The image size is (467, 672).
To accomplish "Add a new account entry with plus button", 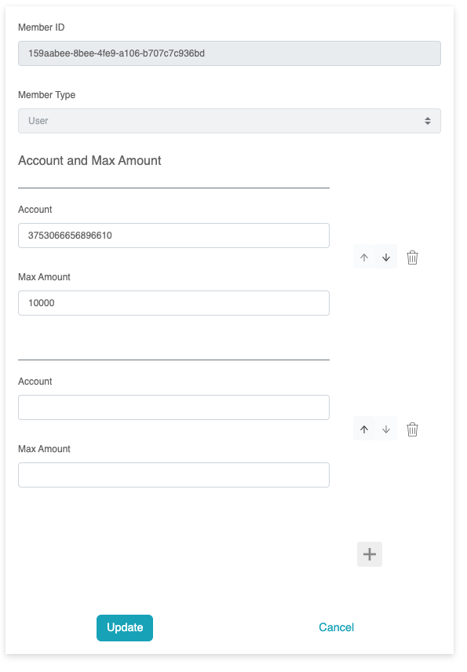I will point(370,554).
